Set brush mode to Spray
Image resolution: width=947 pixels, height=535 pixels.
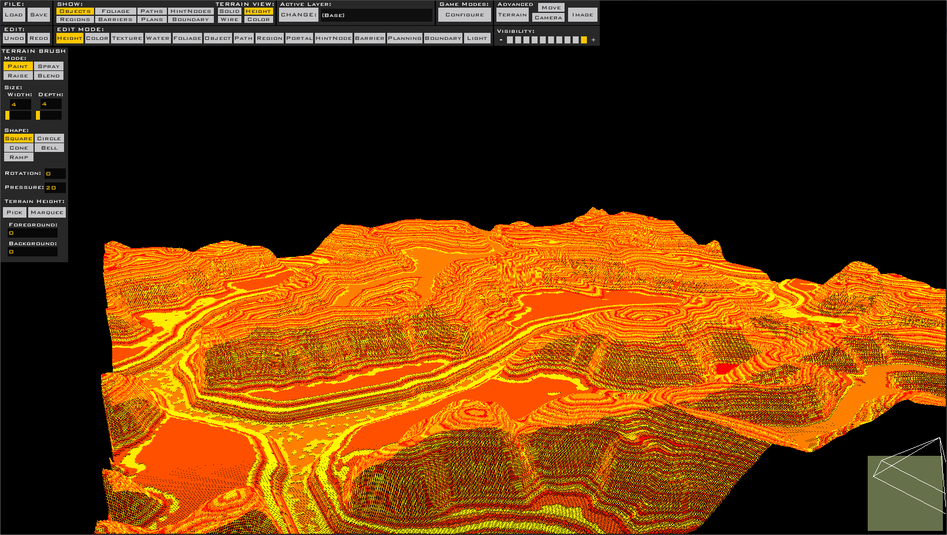(49, 66)
